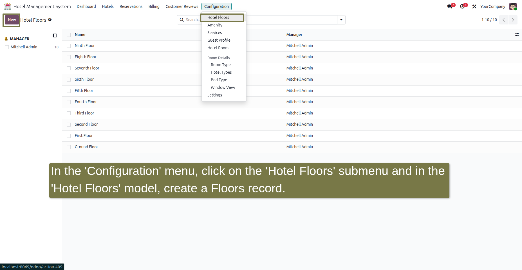Toggle the select-all header checkbox
The image size is (522, 270).
click(69, 35)
